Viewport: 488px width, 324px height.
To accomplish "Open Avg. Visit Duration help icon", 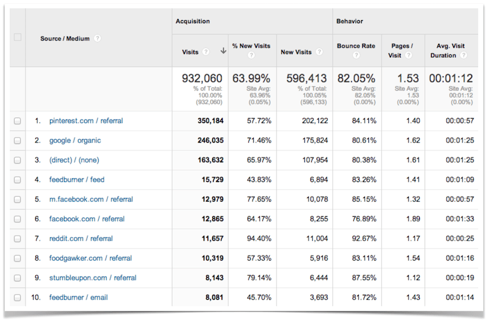I will point(464,55).
